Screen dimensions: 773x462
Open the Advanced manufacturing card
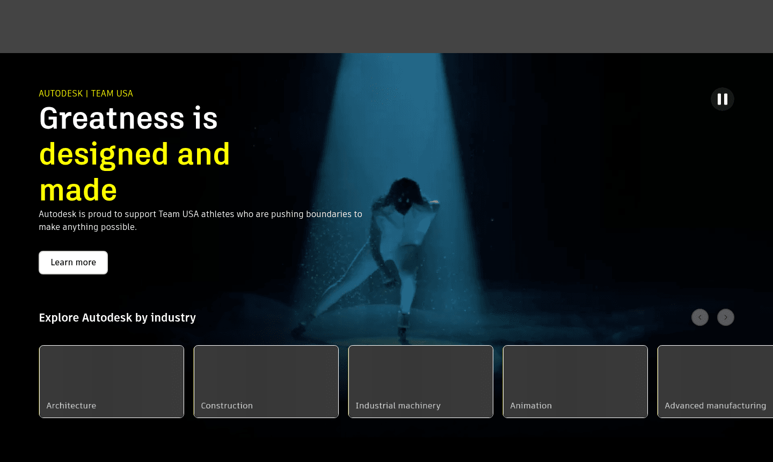point(715,382)
